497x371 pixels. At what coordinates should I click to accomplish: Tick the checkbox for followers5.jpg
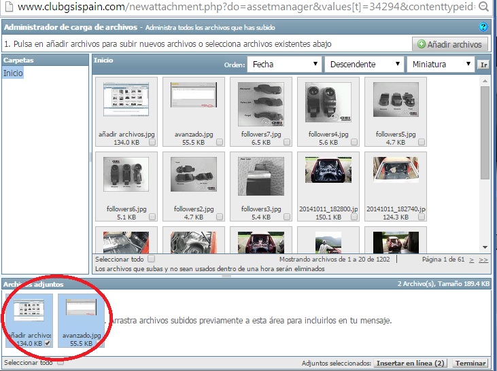click(x=422, y=142)
